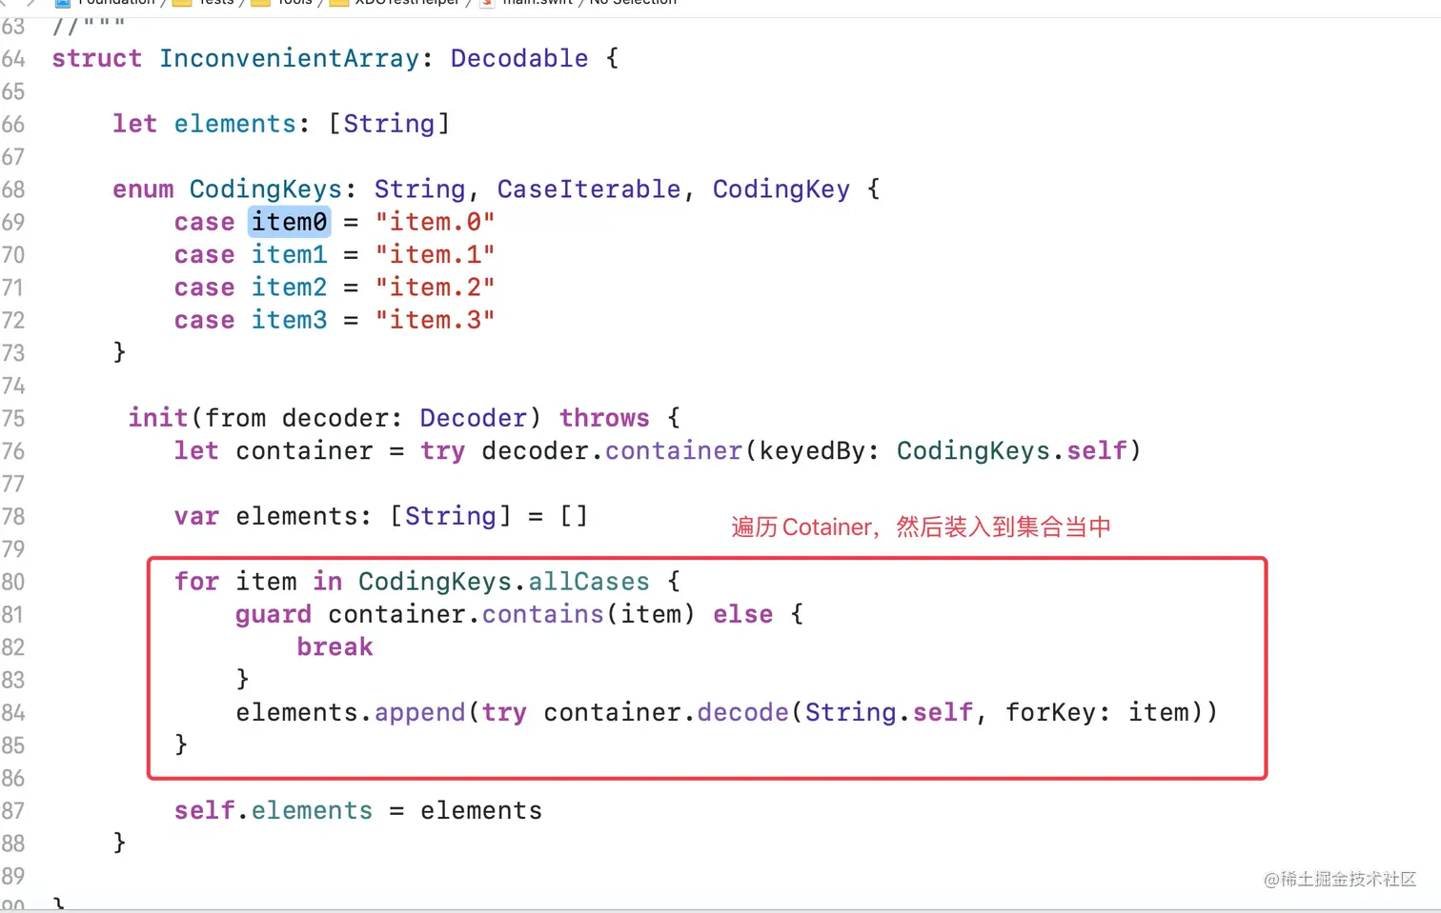Image resolution: width=1441 pixels, height=913 pixels.
Task: Click line number 69 in the gutter
Action: (13, 223)
